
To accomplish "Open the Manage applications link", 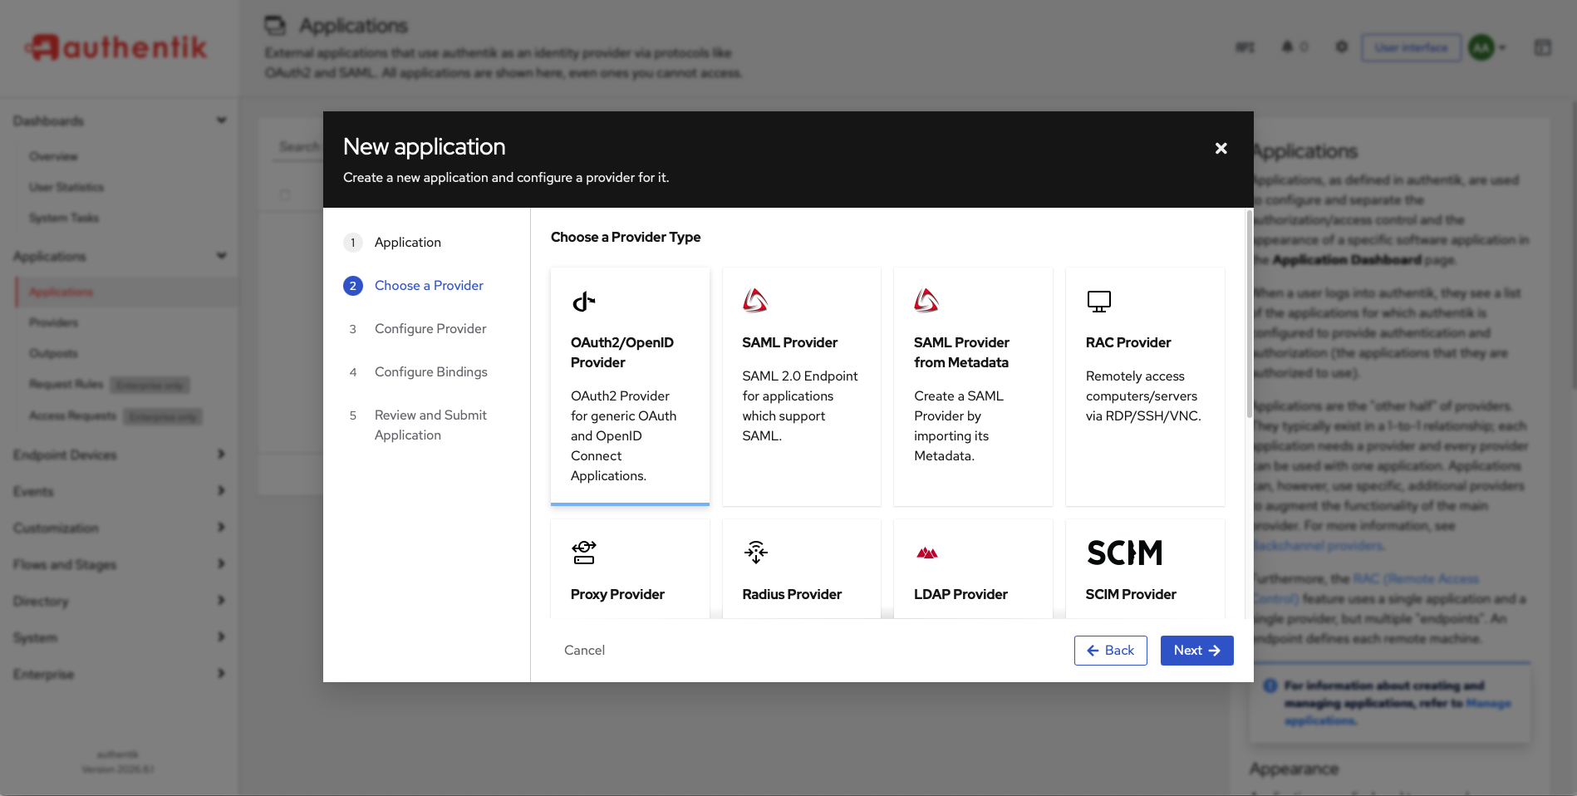I will point(1398,712).
